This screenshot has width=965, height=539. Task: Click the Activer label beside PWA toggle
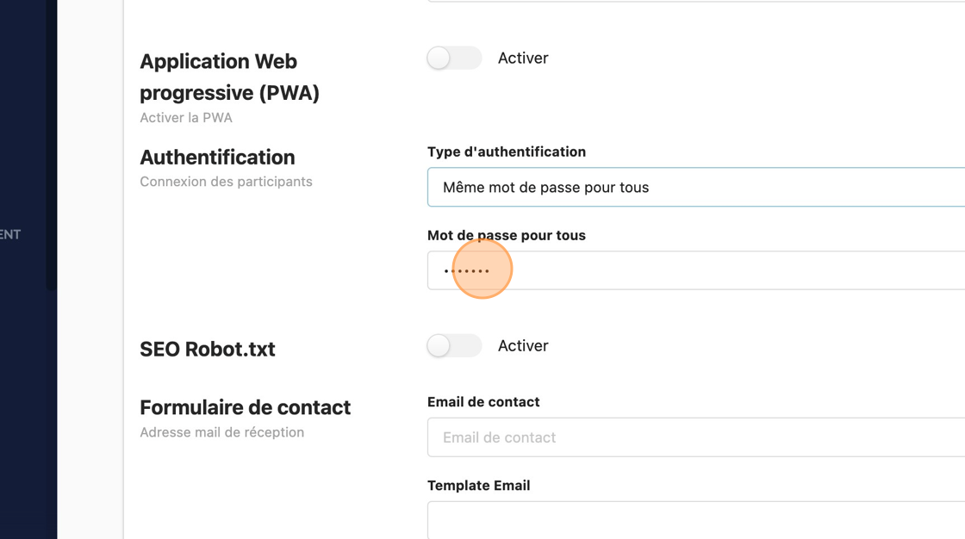523,59
